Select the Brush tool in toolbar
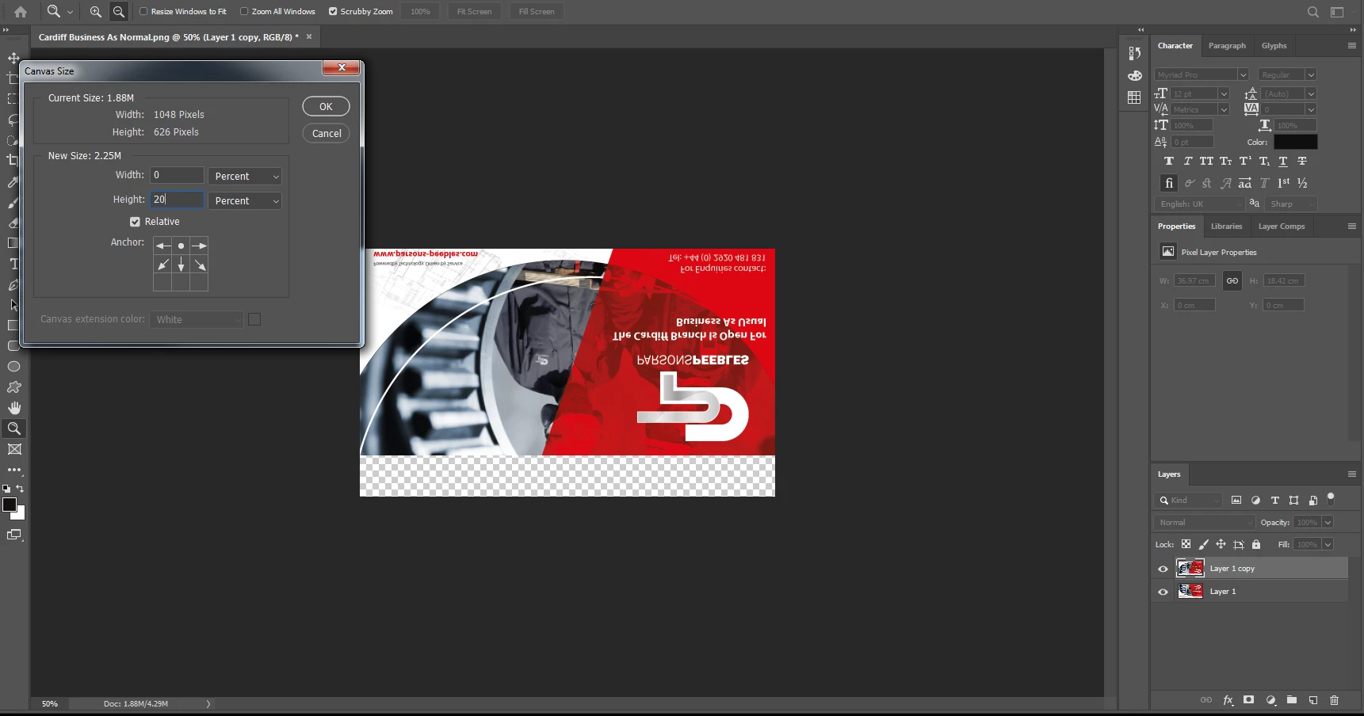This screenshot has height=716, width=1364. pyautogui.click(x=13, y=204)
